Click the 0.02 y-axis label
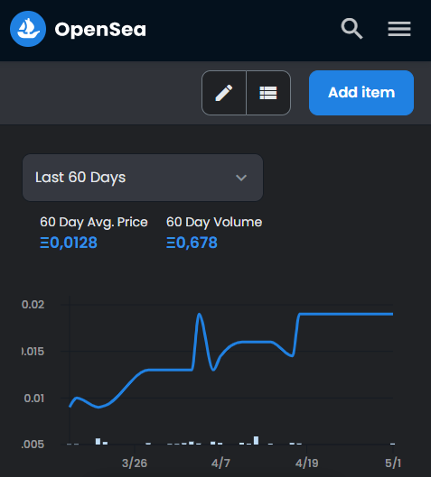Viewport: 431px width, 477px height. click(33, 305)
